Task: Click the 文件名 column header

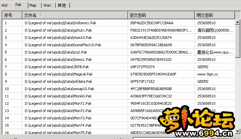Action: 75,15
